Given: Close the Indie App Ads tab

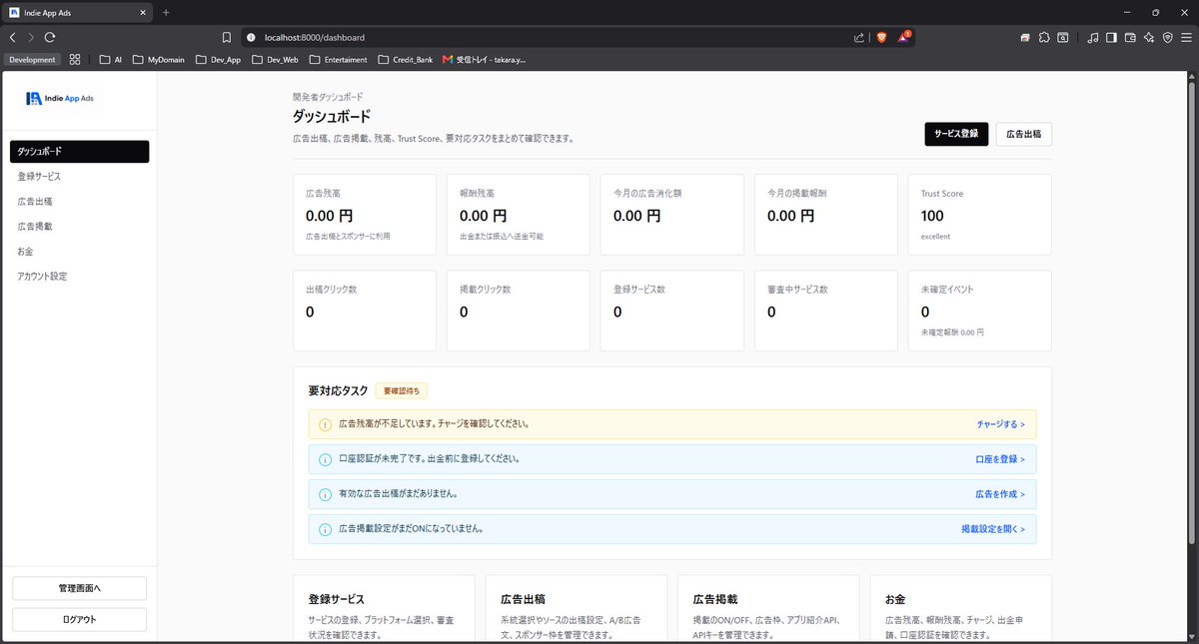Looking at the screenshot, I should (x=143, y=12).
